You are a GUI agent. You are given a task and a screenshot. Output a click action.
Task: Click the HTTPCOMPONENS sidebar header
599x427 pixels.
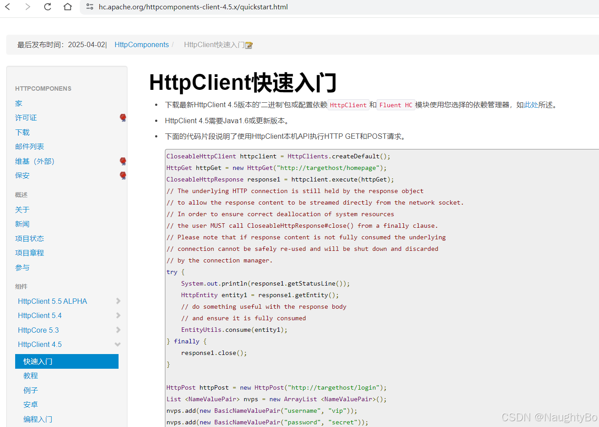(43, 89)
